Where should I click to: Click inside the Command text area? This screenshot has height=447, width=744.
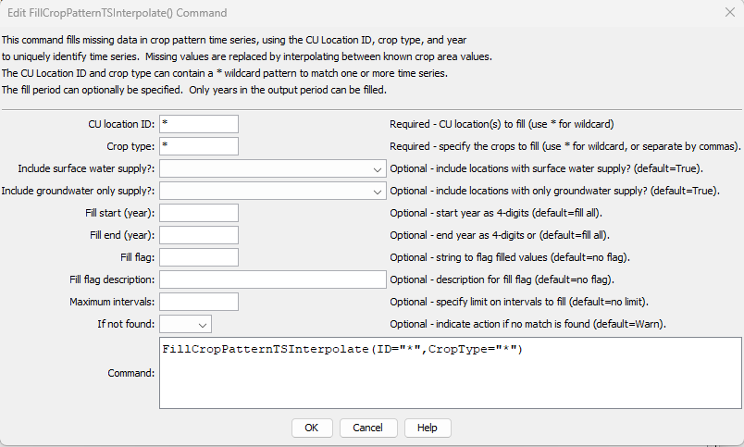[x=451, y=373]
